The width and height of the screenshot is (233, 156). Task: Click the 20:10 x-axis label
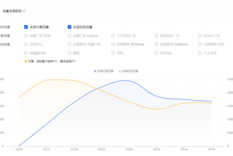19,149
